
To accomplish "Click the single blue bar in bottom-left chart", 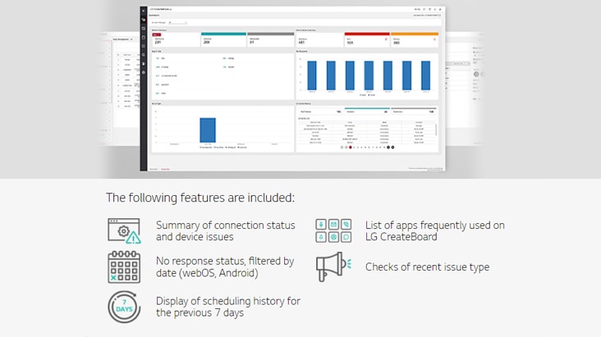I will tap(208, 130).
